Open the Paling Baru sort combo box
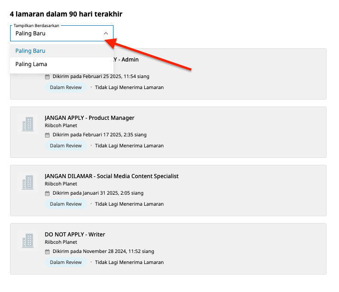The width and height of the screenshot is (339, 292). 62,33
